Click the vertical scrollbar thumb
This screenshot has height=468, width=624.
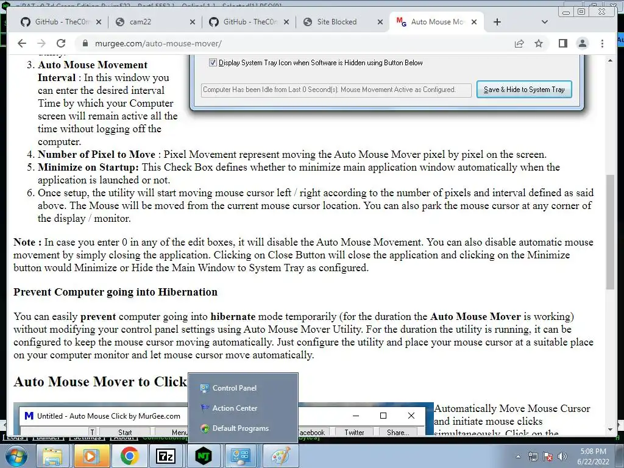click(x=610, y=232)
